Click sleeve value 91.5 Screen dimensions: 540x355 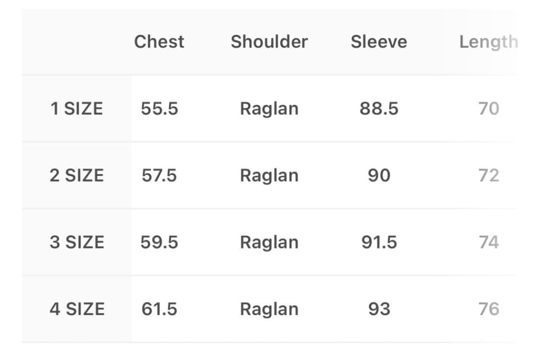click(x=379, y=242)
